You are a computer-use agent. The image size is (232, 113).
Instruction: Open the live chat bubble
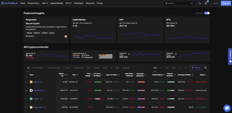coord(227,108)
